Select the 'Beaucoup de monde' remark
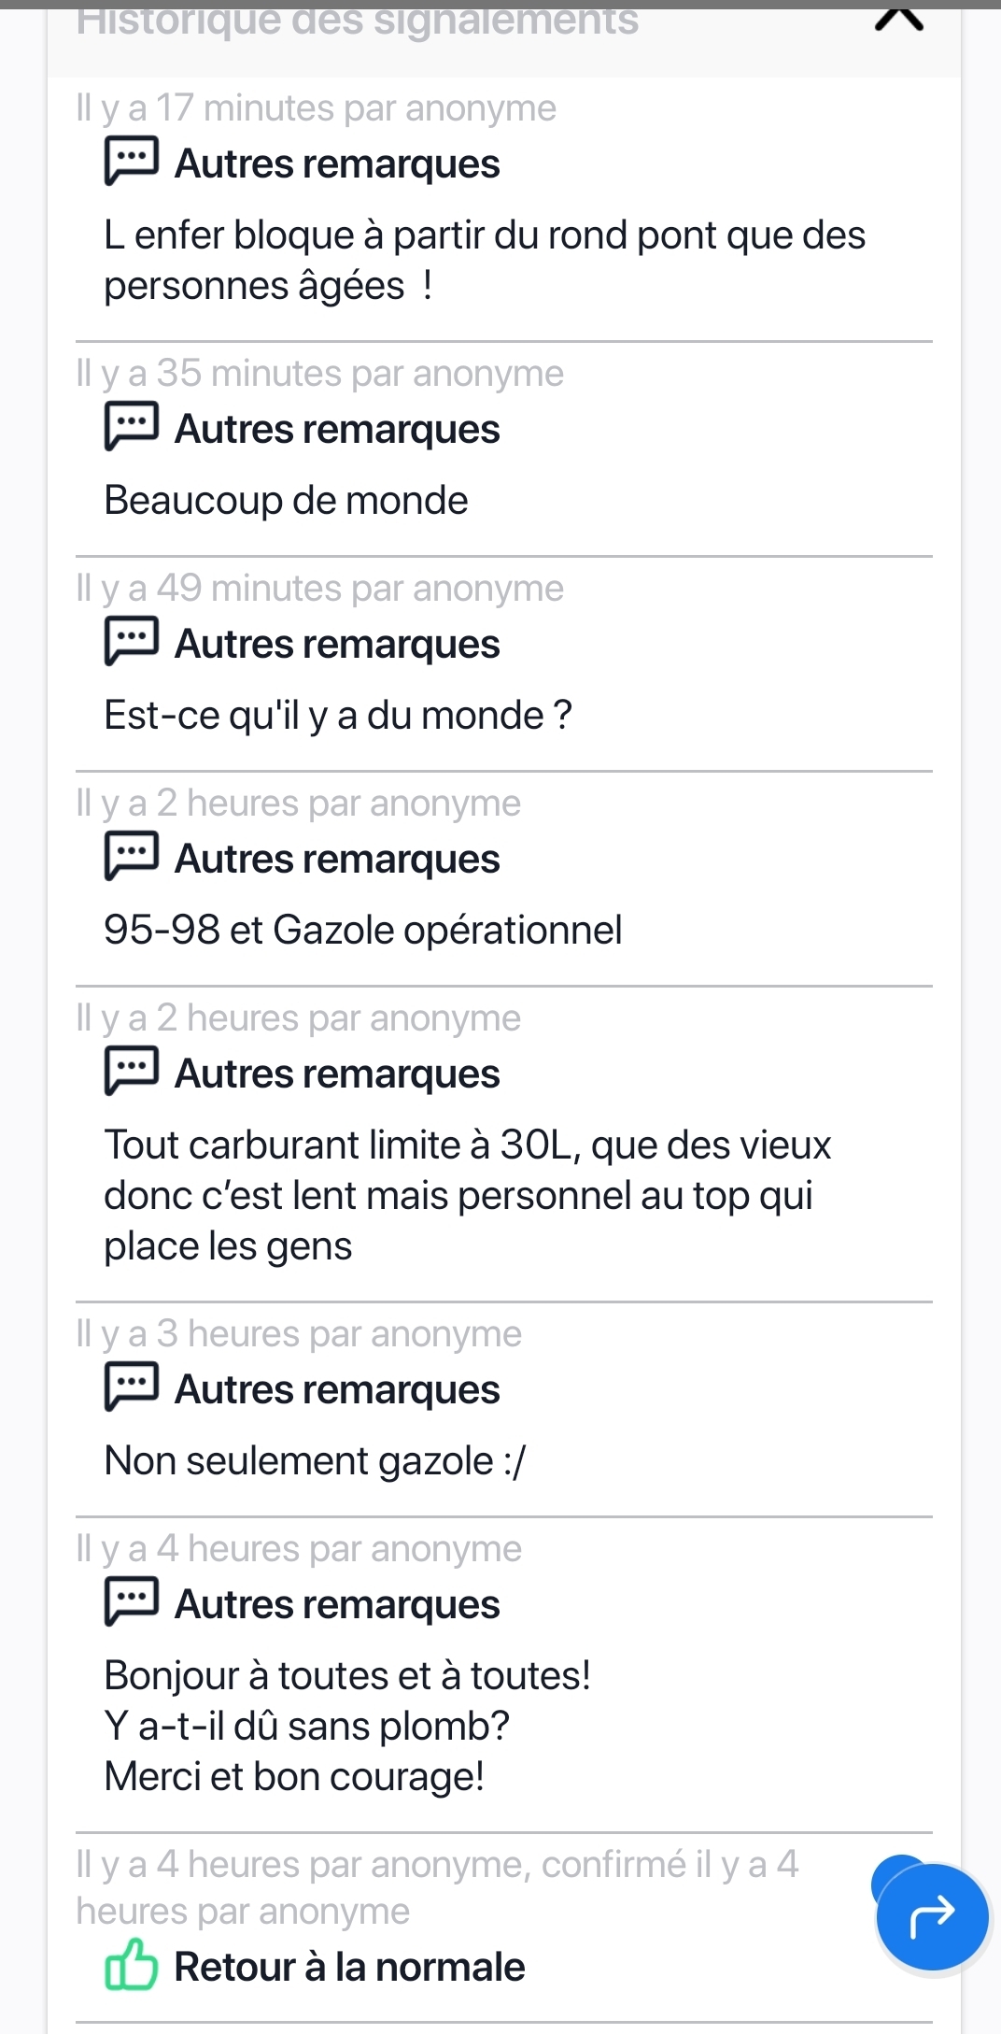Screen dimensions: 1001x2034 click(x=286, y=501)
